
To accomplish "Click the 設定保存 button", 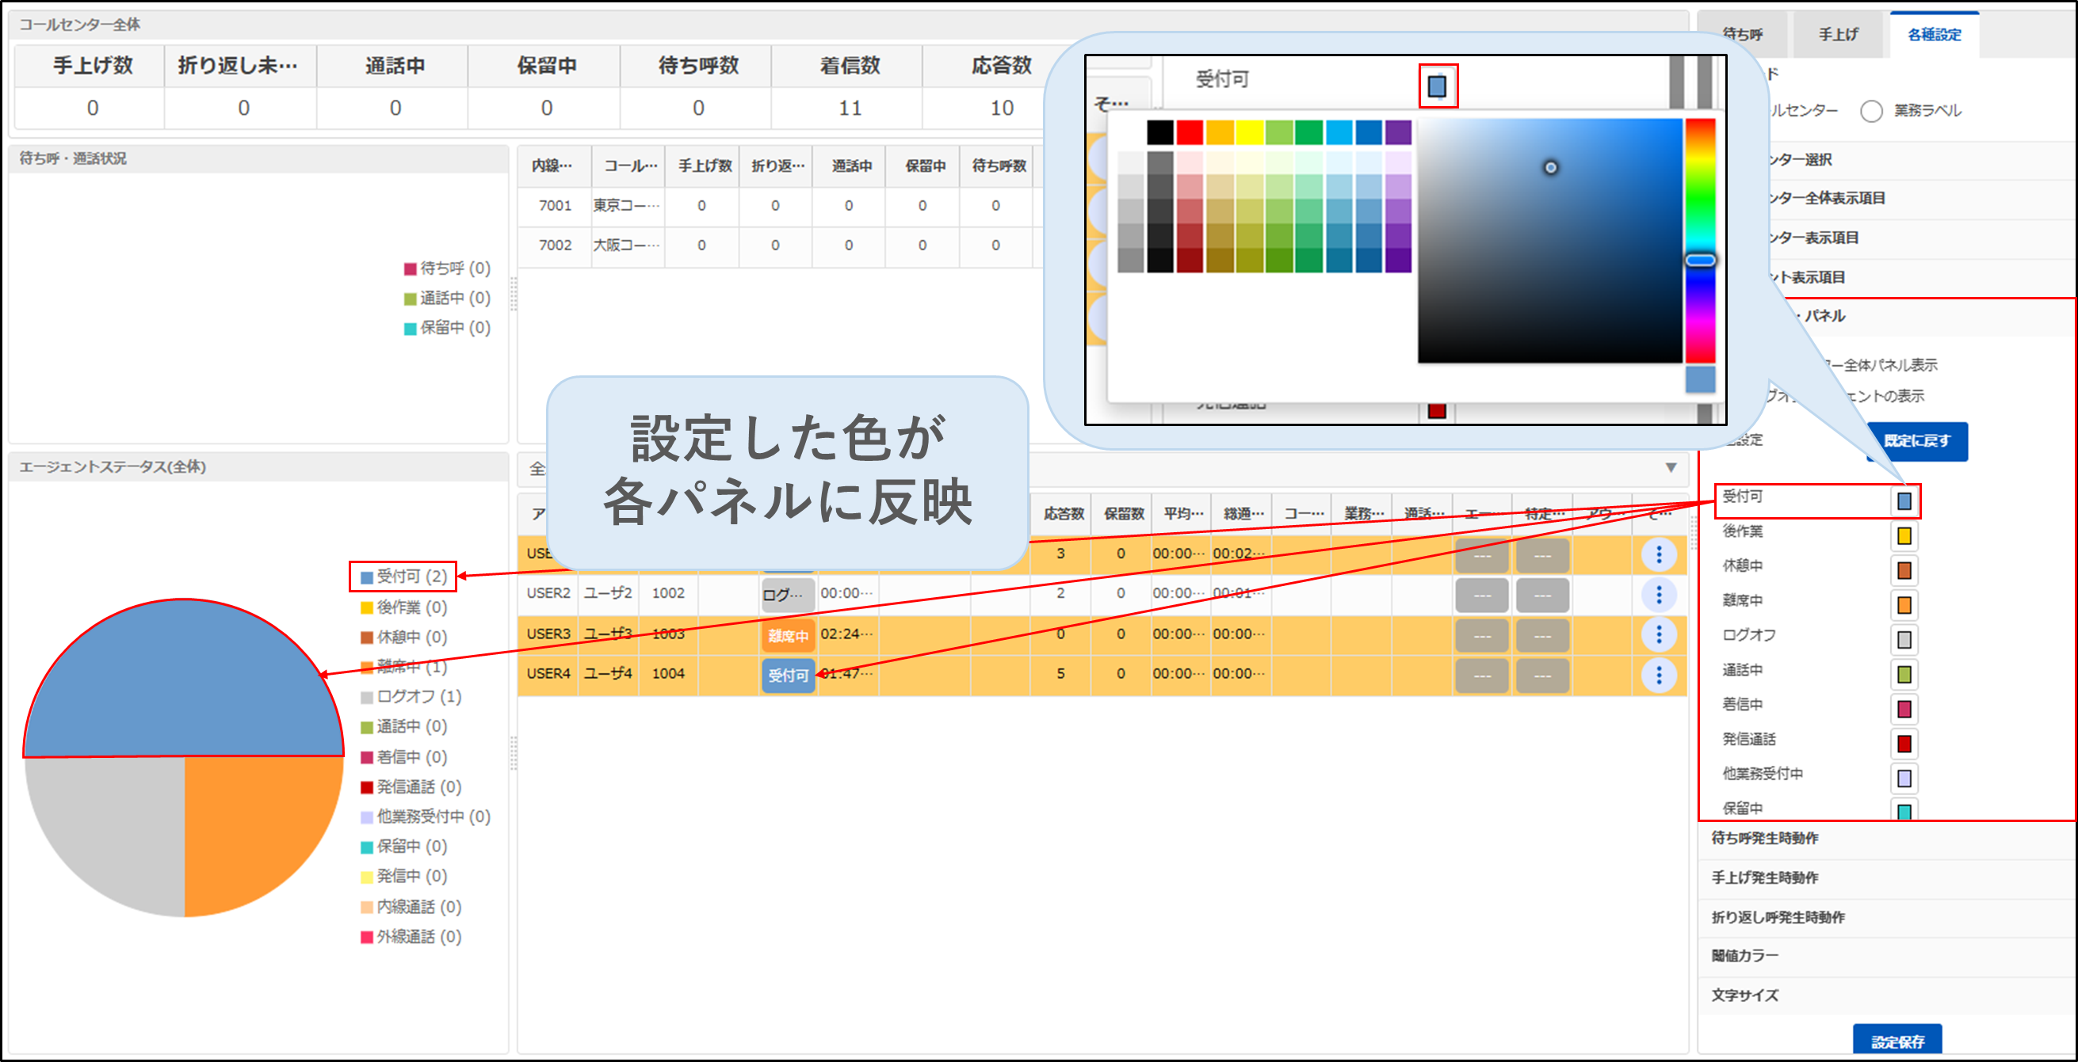I will pyautogui.click(x=1897, y=1041).
